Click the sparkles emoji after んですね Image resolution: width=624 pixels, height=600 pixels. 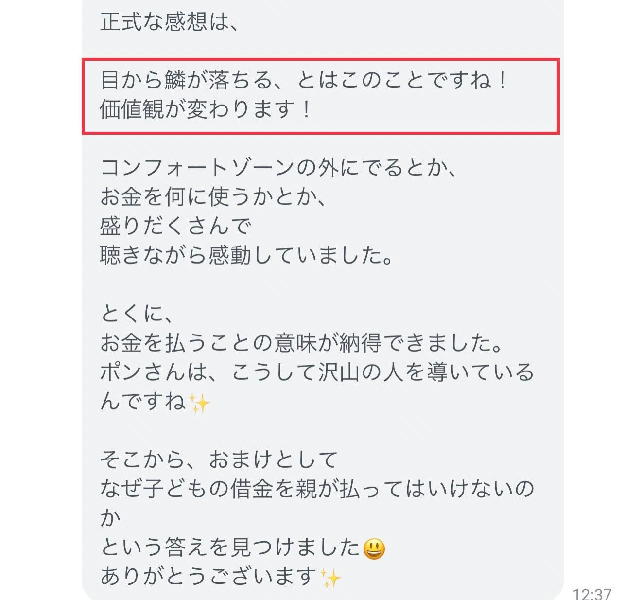(x=199, y=403)
